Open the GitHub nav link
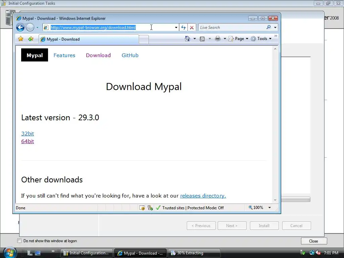Screen dimensions: 344x258 tap(130, 55)
